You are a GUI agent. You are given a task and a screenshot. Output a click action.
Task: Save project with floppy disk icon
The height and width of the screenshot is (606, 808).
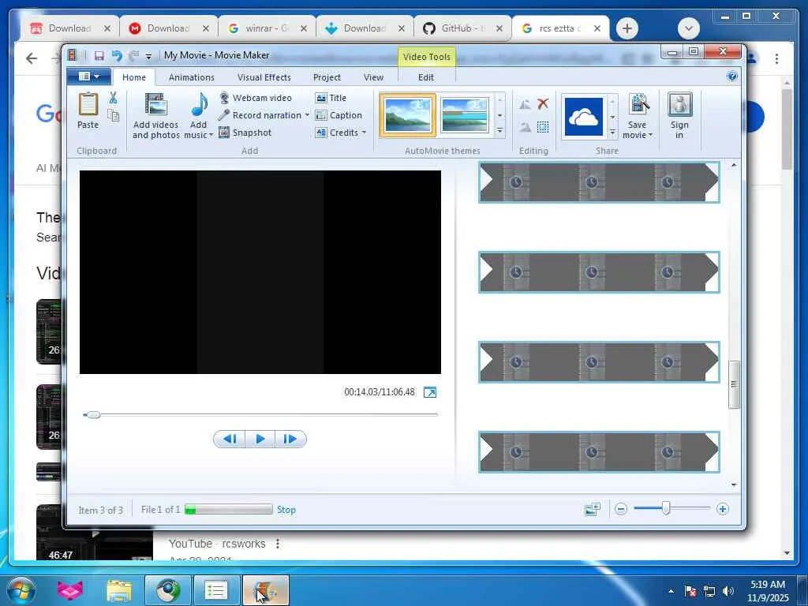[x=99, y=56]
